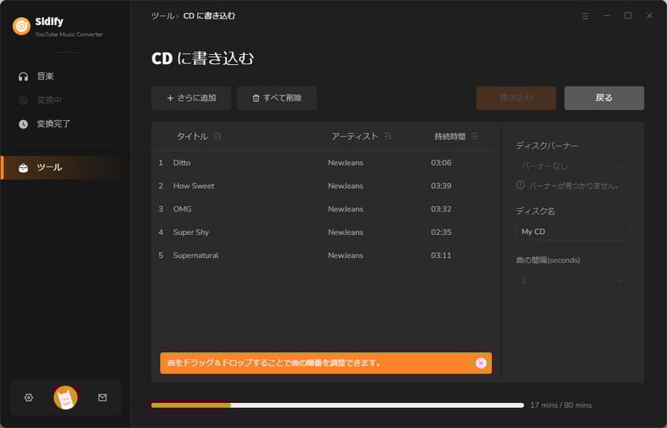667x428 pixels.
Task: Click the 戻る button
Action: pyautogui.click(x=604, y=98)
